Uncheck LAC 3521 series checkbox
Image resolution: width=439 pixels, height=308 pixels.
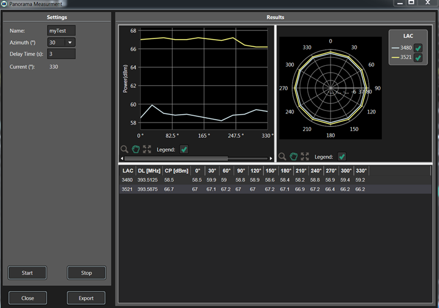point(418,58)
